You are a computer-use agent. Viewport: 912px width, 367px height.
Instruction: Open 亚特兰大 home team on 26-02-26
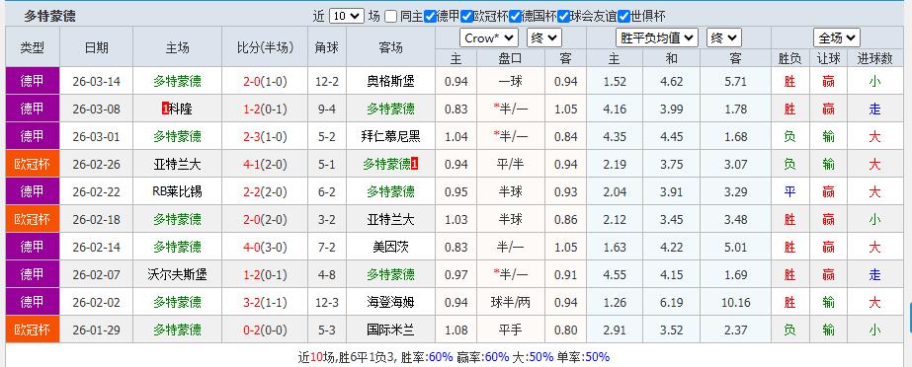coord(178,165)
